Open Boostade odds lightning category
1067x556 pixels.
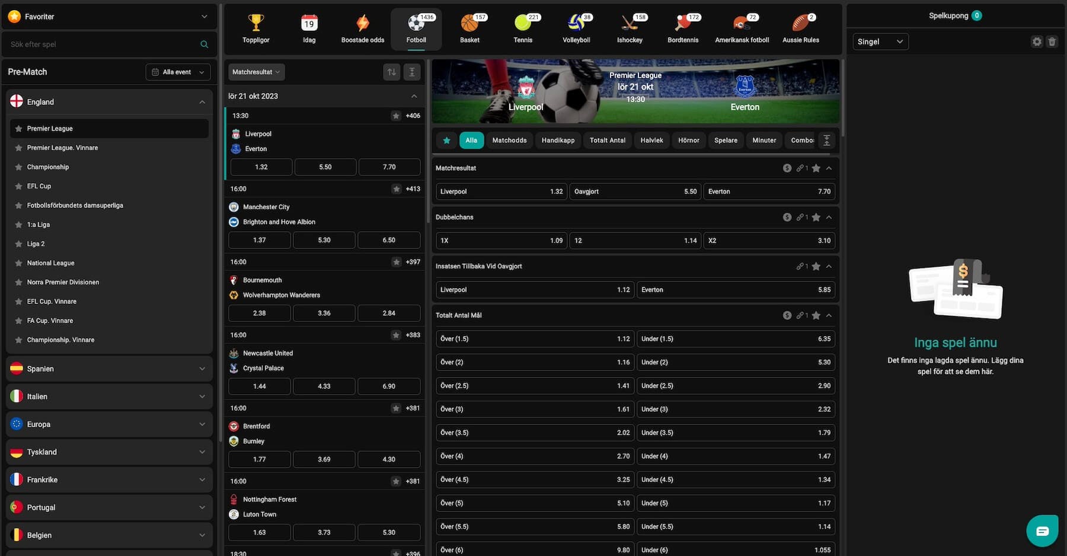(x=363, y=29)
